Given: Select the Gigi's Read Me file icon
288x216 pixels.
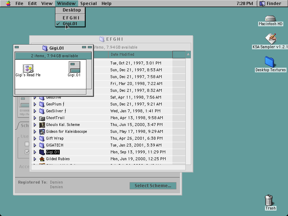Looking at the screenshot, I should point(28,68).
